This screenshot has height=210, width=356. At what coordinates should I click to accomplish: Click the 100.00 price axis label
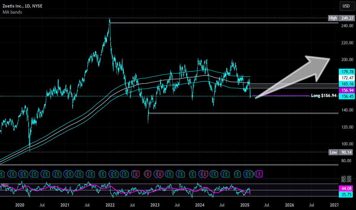(347, 144)
